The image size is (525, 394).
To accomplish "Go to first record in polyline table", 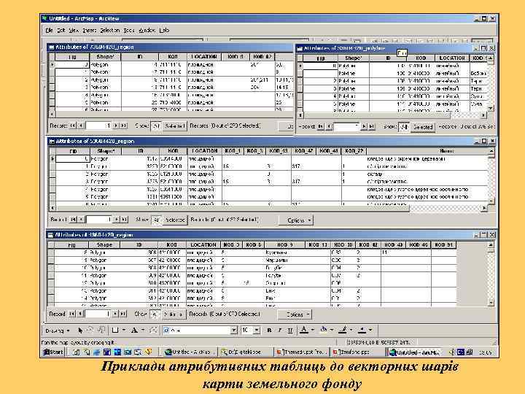I will (x=320, y=127).
